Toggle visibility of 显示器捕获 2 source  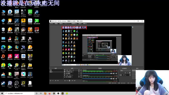pyautogui.click(x=79, y=77)
